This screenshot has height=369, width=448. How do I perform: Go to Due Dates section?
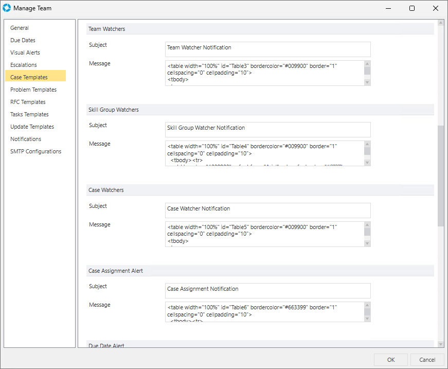coord(23,40)
